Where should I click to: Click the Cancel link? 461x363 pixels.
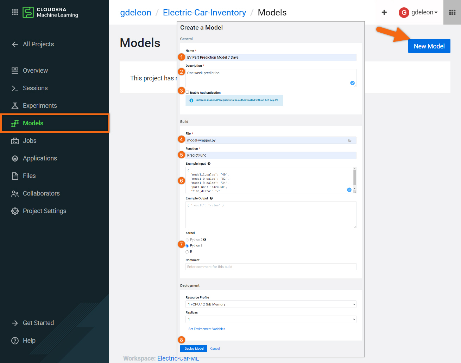tap(215, 349)
